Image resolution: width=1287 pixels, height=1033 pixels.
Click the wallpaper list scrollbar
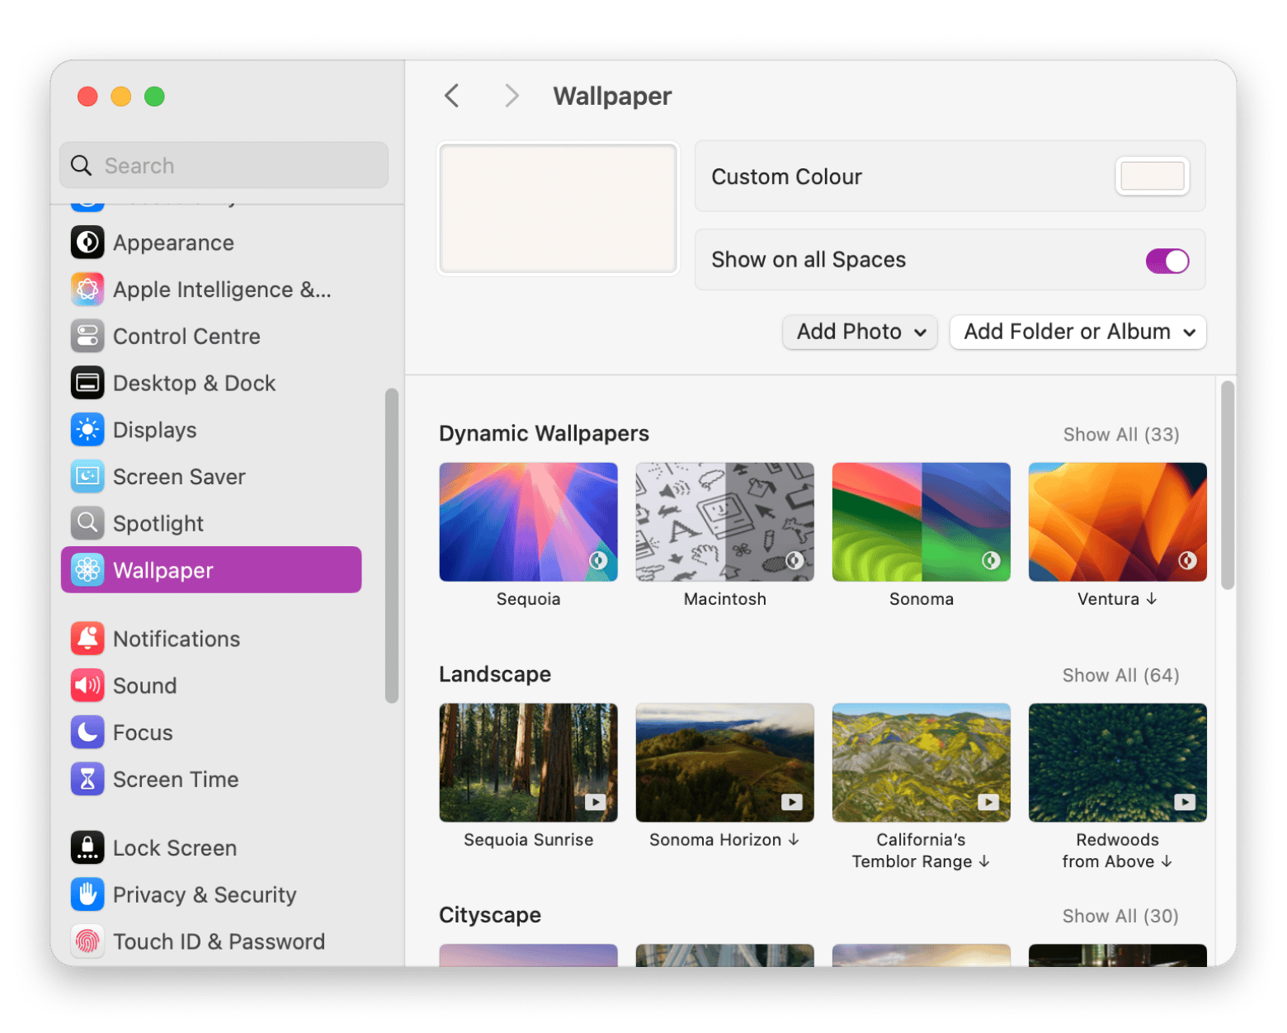1228,485
